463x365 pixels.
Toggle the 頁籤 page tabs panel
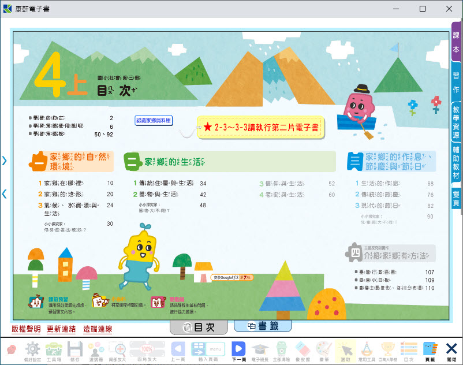pyautogui.click(x=430, y=349)
